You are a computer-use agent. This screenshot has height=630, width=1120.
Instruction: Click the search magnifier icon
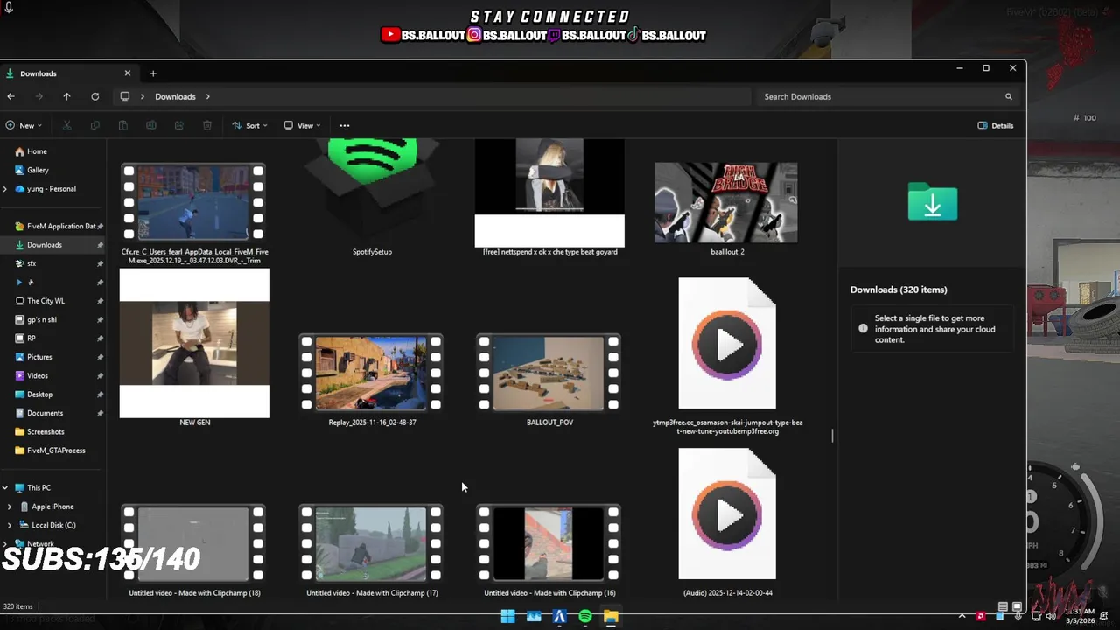click(x=1008, y=96)
